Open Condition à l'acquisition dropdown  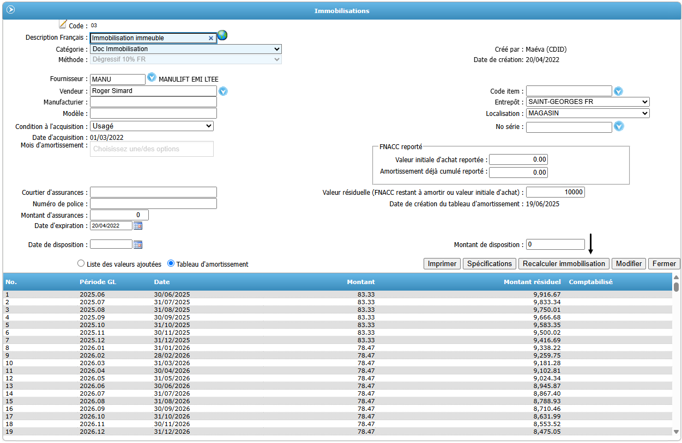[x=152, y=126]
